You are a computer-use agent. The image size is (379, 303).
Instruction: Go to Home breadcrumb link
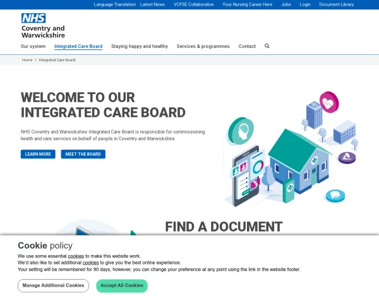point(27,60)
